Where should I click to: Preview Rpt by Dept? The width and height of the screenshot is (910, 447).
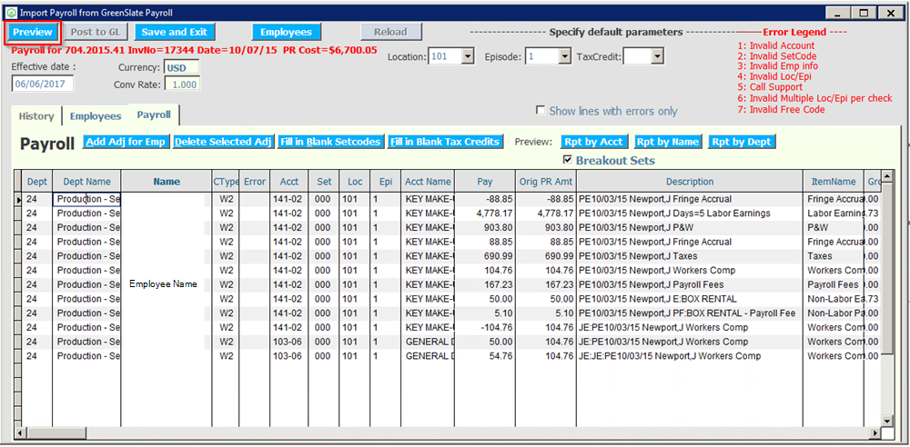(742, 142)
